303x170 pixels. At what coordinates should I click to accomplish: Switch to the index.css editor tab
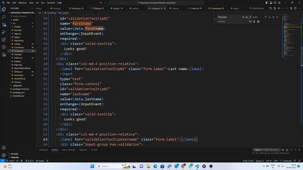click(x=196, y=8)
